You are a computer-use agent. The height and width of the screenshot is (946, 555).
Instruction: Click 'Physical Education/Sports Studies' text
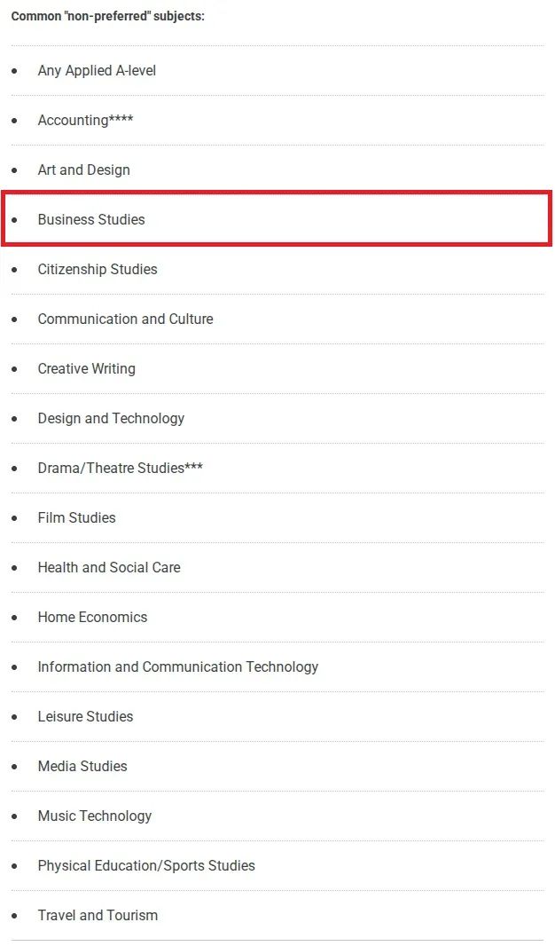pyautogui.click(x=146, y=865)
